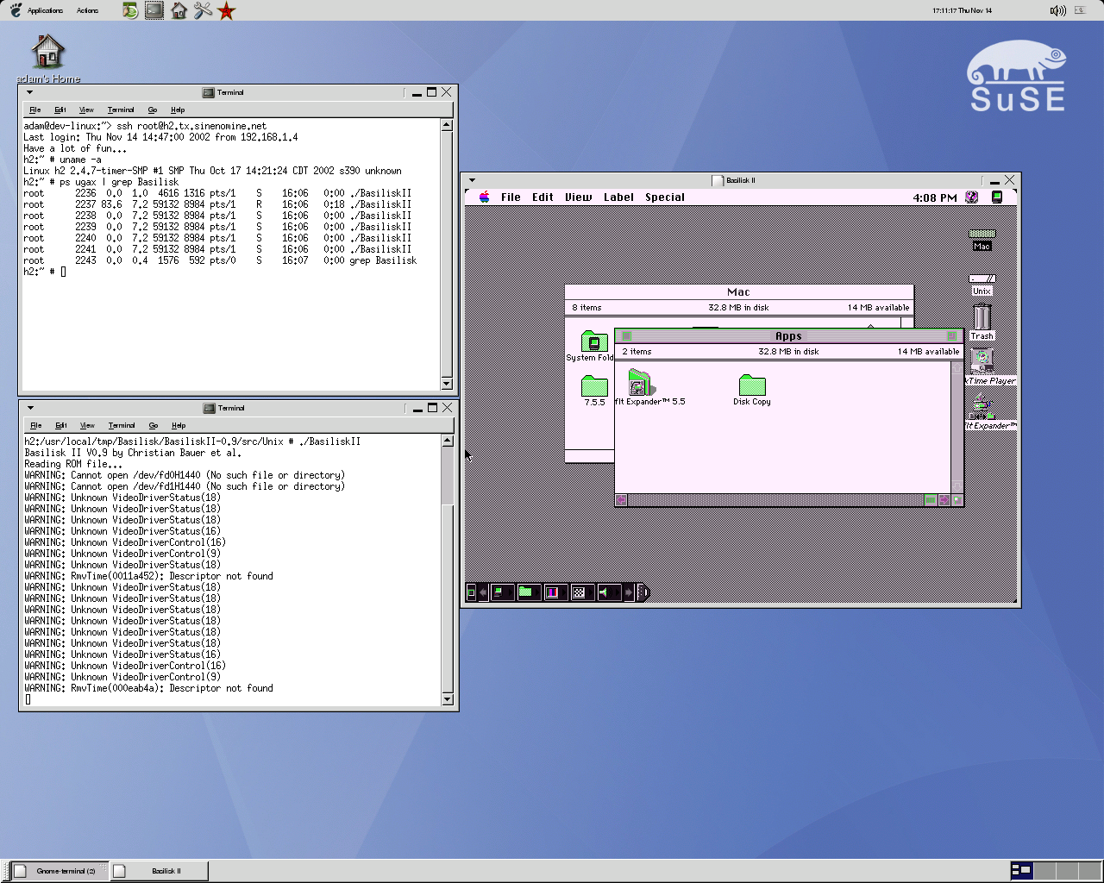Image resolution: width=1104 pixels, height=883 pixels.
Task: Open the Label menu in Mac Finder
Action: click(618, 197)
